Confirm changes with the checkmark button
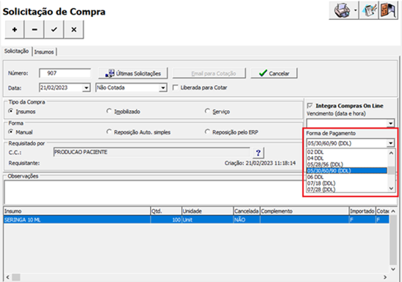 54,29
